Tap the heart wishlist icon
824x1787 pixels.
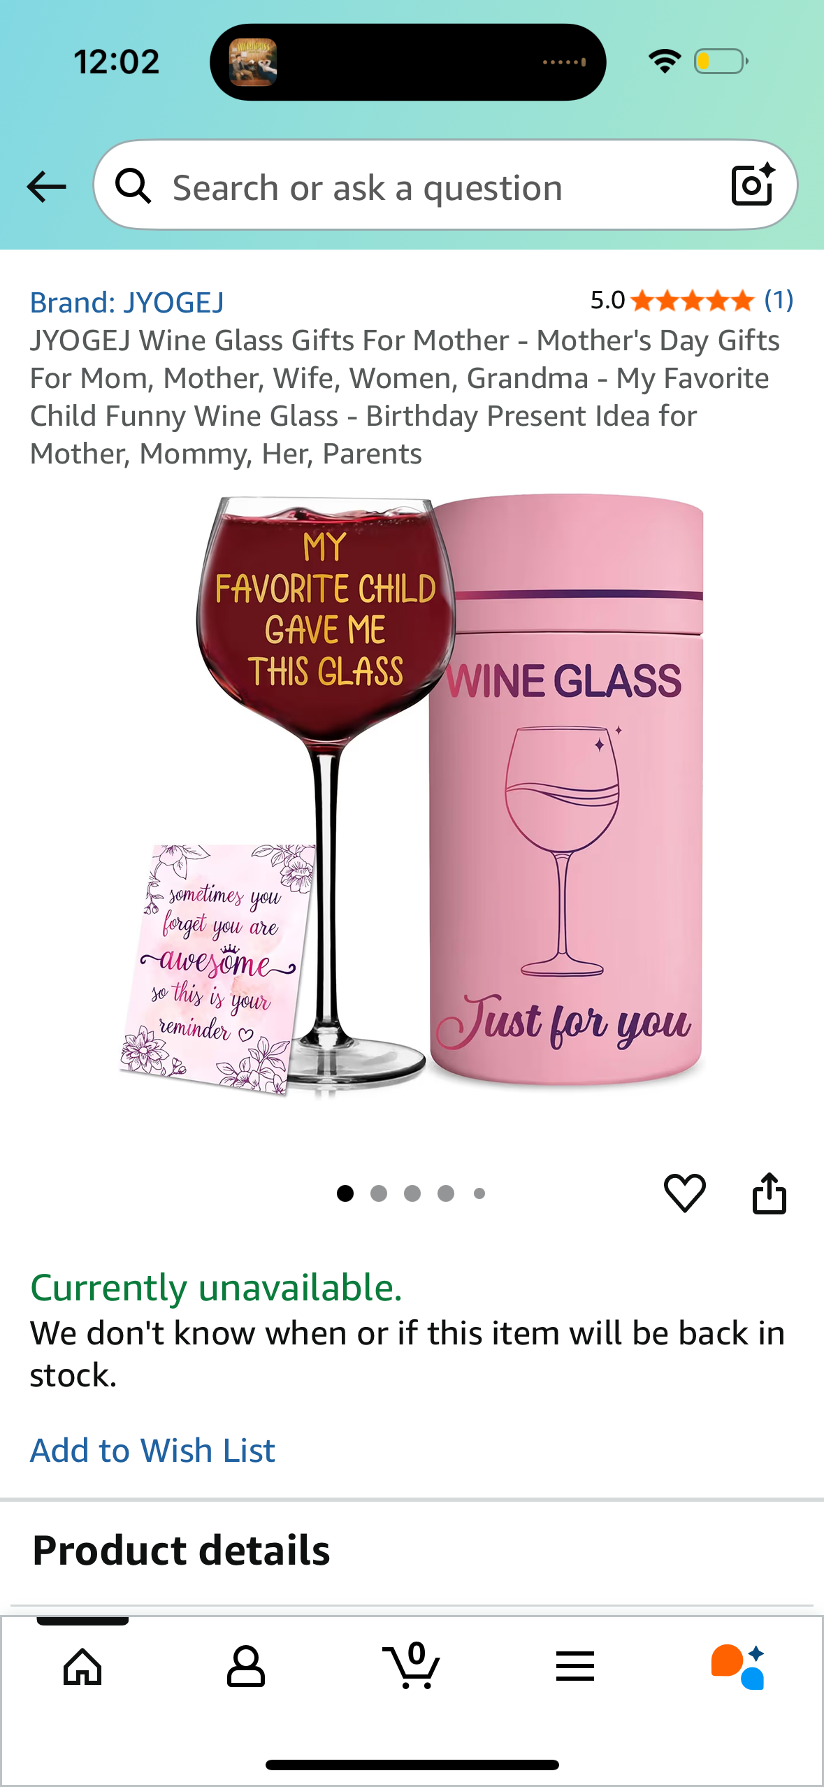(684, 1193)
